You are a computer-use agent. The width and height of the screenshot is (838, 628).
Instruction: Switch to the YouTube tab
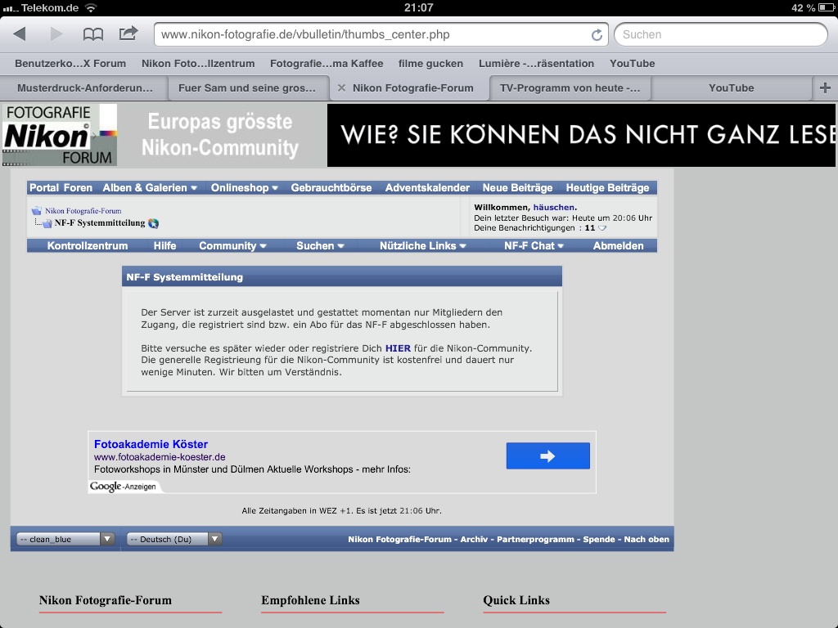tap(731, 88)
